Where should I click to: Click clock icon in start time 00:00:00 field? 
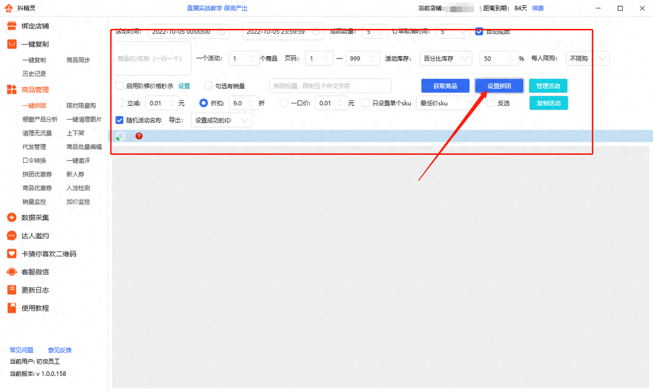(x=222, y=31)
